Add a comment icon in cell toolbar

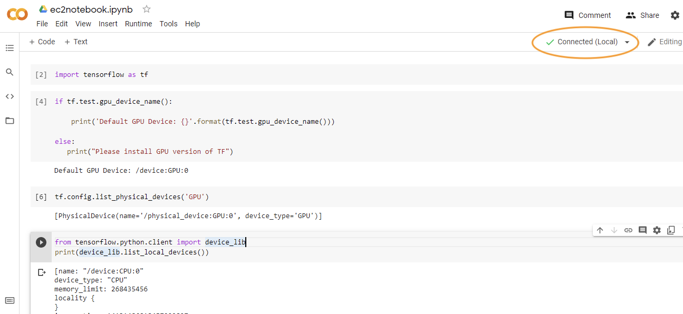click(642, 230)
